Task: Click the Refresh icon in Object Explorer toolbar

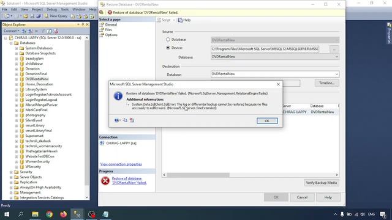Action: point(49,31)
